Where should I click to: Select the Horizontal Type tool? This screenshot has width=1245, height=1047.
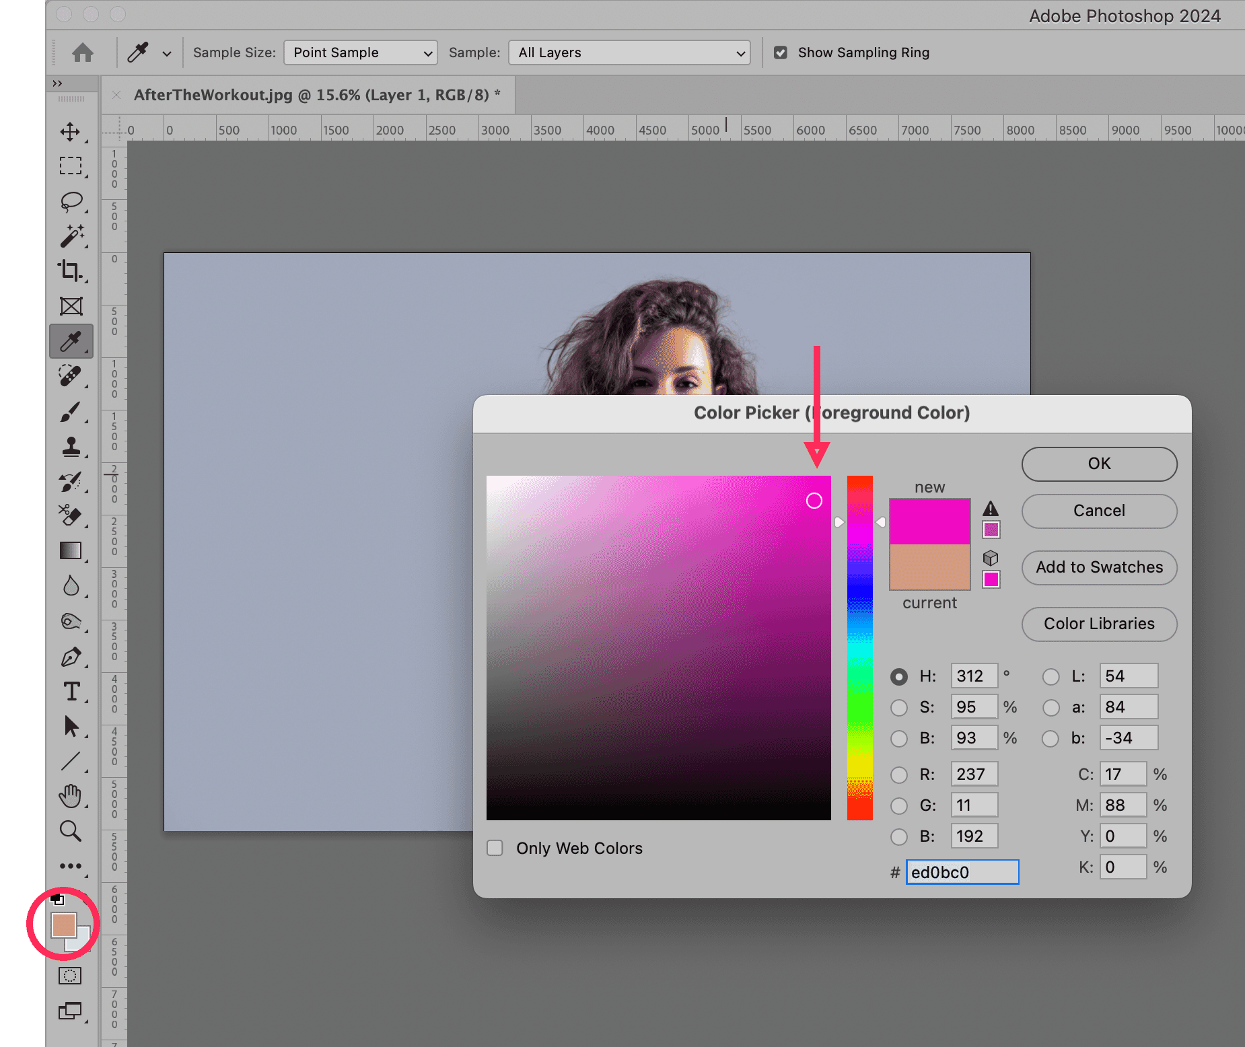71,692
